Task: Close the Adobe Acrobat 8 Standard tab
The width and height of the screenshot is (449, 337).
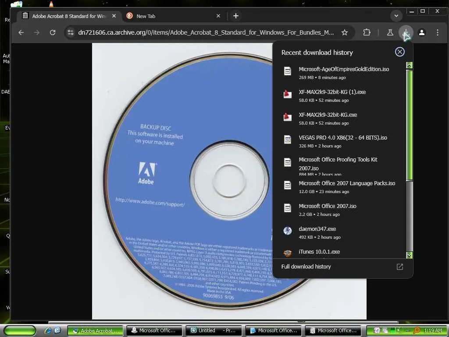Action: tap(114, 16)
